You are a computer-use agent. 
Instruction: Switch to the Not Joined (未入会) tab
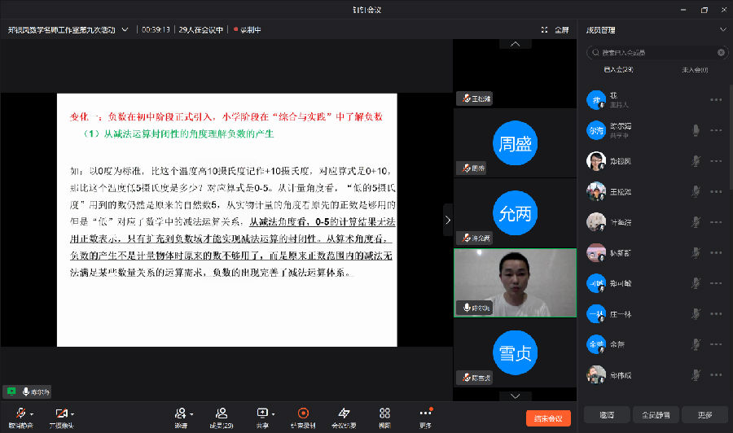(694, 70)
